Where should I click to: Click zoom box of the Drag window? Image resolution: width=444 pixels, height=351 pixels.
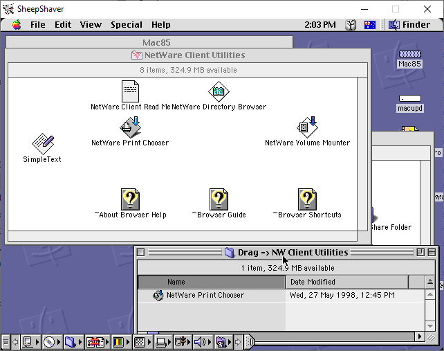click(x=420, y=252)
